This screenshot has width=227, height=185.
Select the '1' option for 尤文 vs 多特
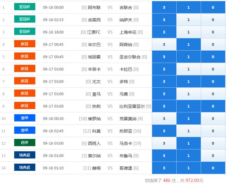[189, 81]
